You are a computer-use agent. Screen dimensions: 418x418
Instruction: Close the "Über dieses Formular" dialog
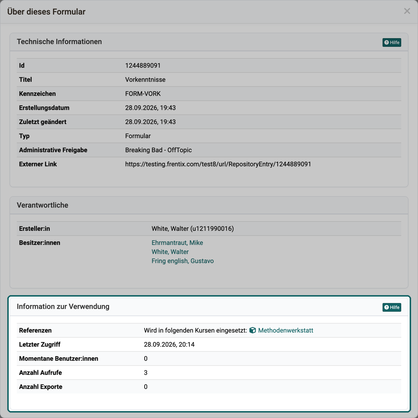407,11
